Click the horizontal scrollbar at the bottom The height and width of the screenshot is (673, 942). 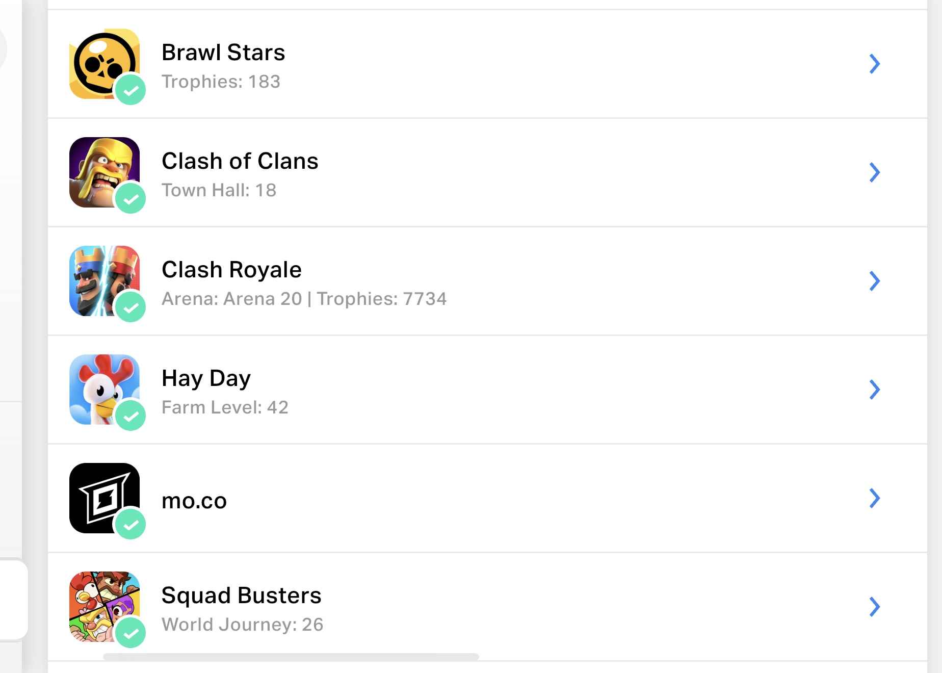point(291,657)
